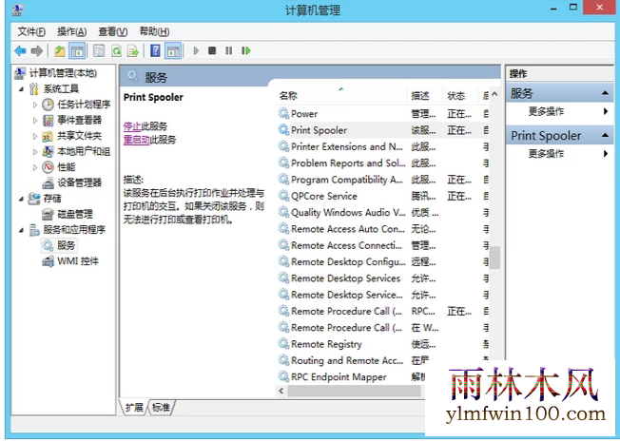Image resolution: width=620 pixels, height=441 pixels.
Task: Click the gear icon beside QPCore Service
Action: pos(283,196)
